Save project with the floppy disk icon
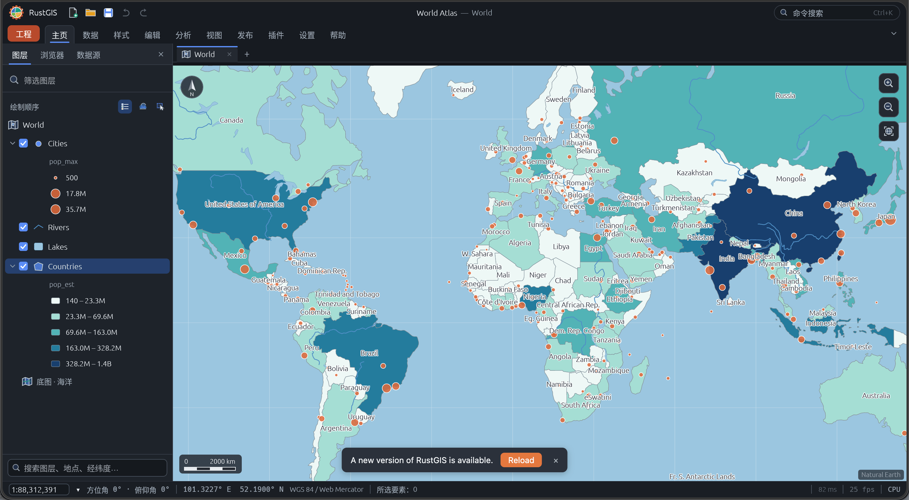909x500 pixels. (108, 13)
